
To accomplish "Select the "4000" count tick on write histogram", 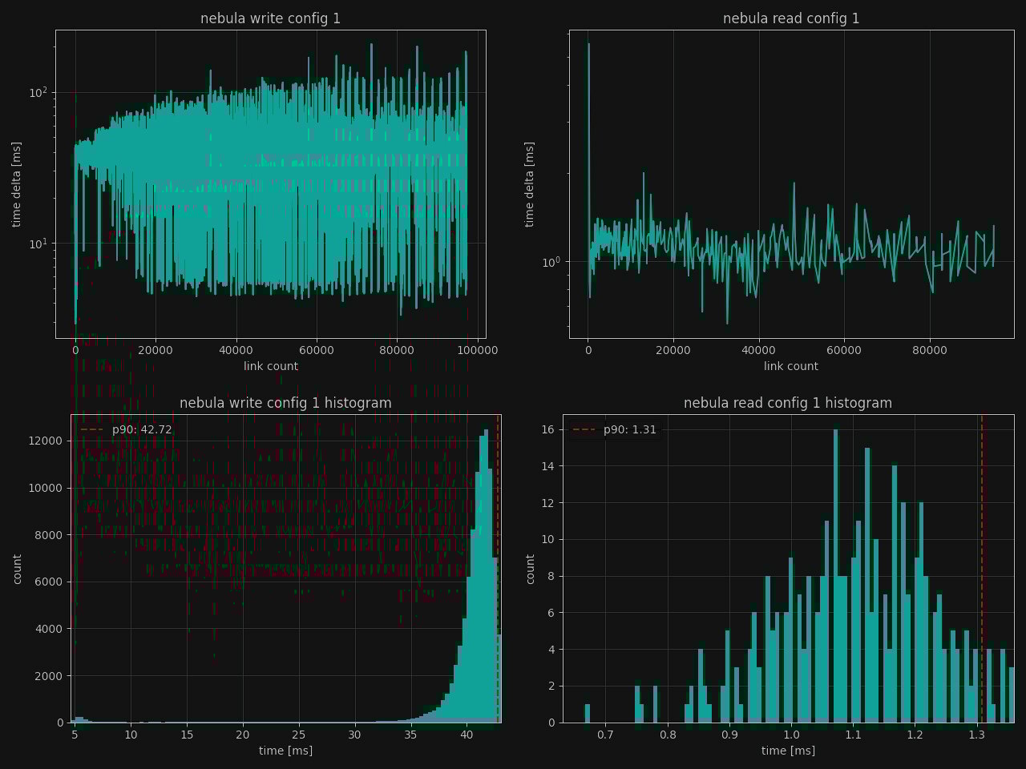I will [50, 629].
